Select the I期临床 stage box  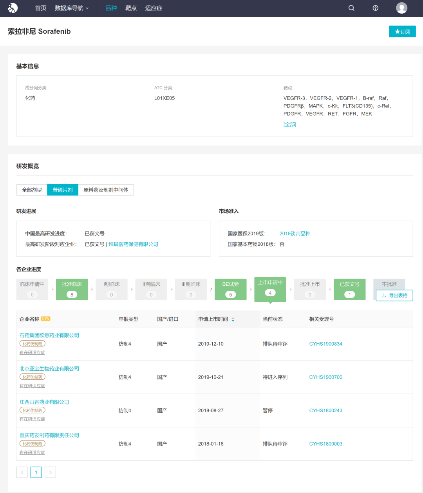[112, 289]
